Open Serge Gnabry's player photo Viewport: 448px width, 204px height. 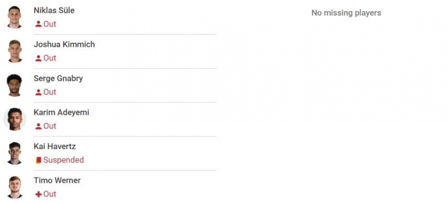pyautogui.click(x=14, y=85)
